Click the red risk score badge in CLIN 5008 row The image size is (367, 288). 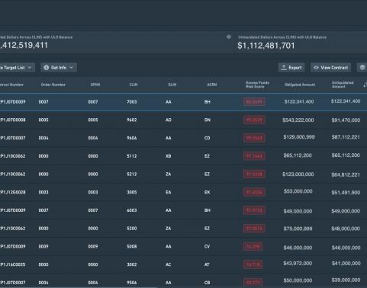coord(253,246)
